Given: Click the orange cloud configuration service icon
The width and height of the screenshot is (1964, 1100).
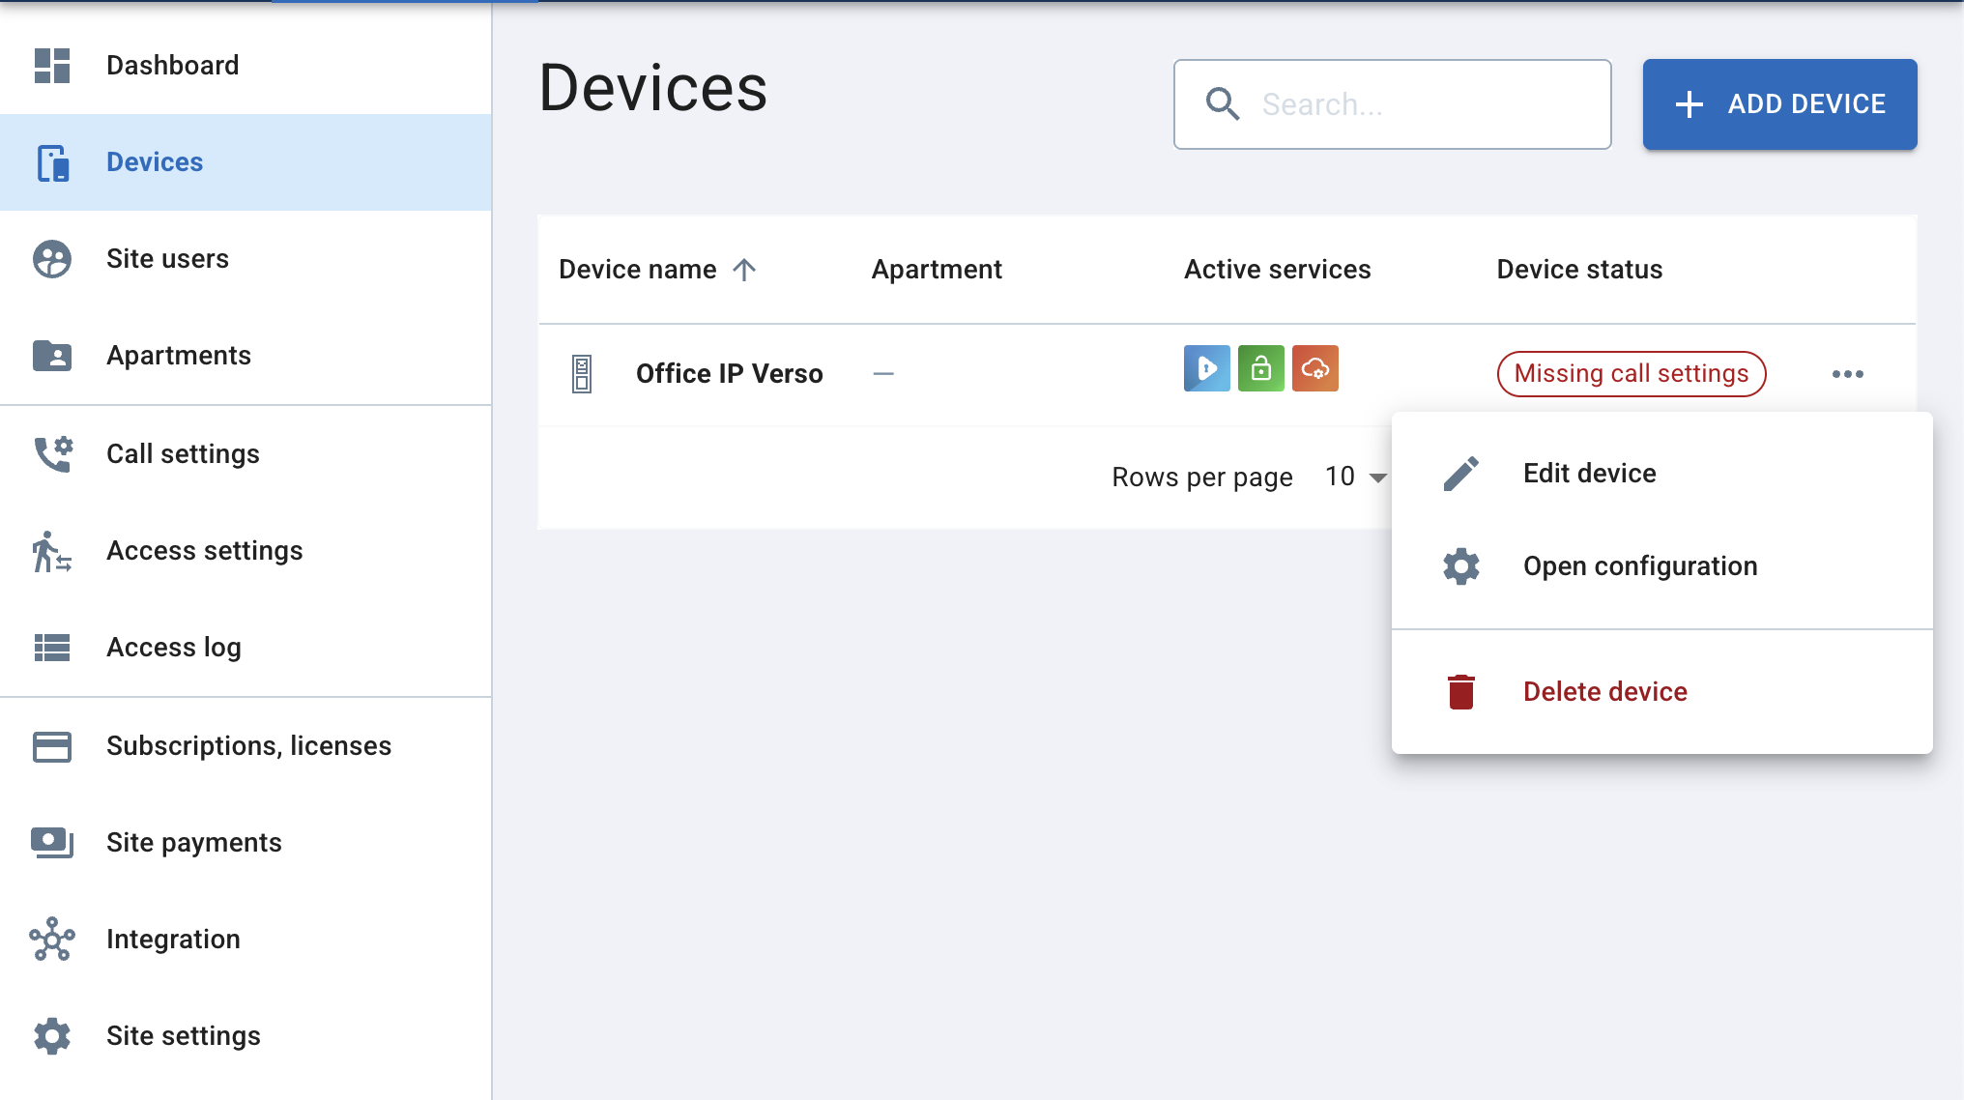Looking at the screenshot, I should coord(1314,368).
